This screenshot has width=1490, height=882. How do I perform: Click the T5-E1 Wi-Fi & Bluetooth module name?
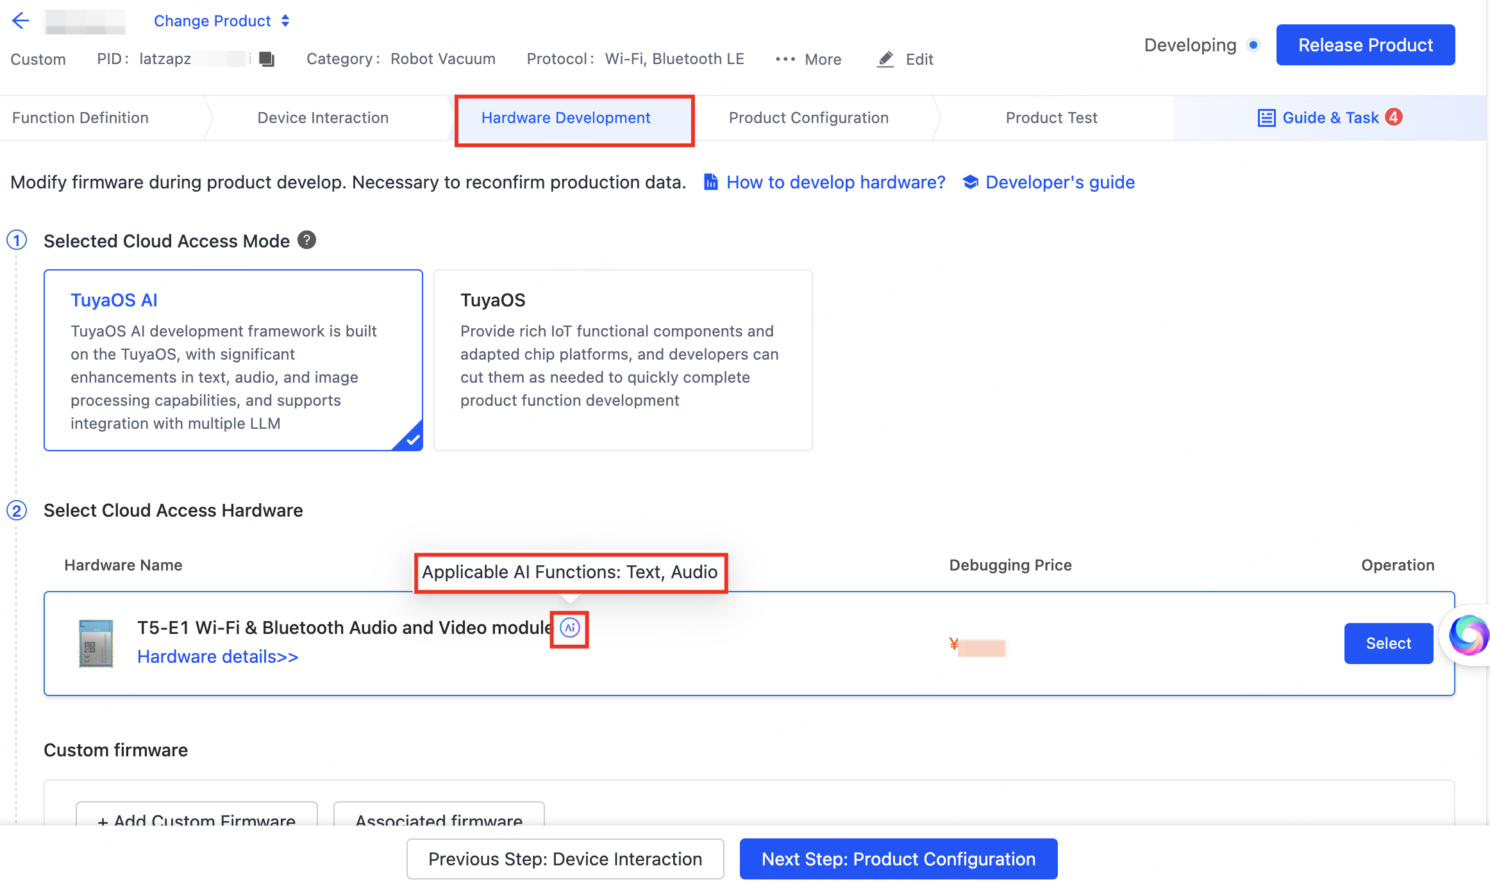[x=345, y=628]
